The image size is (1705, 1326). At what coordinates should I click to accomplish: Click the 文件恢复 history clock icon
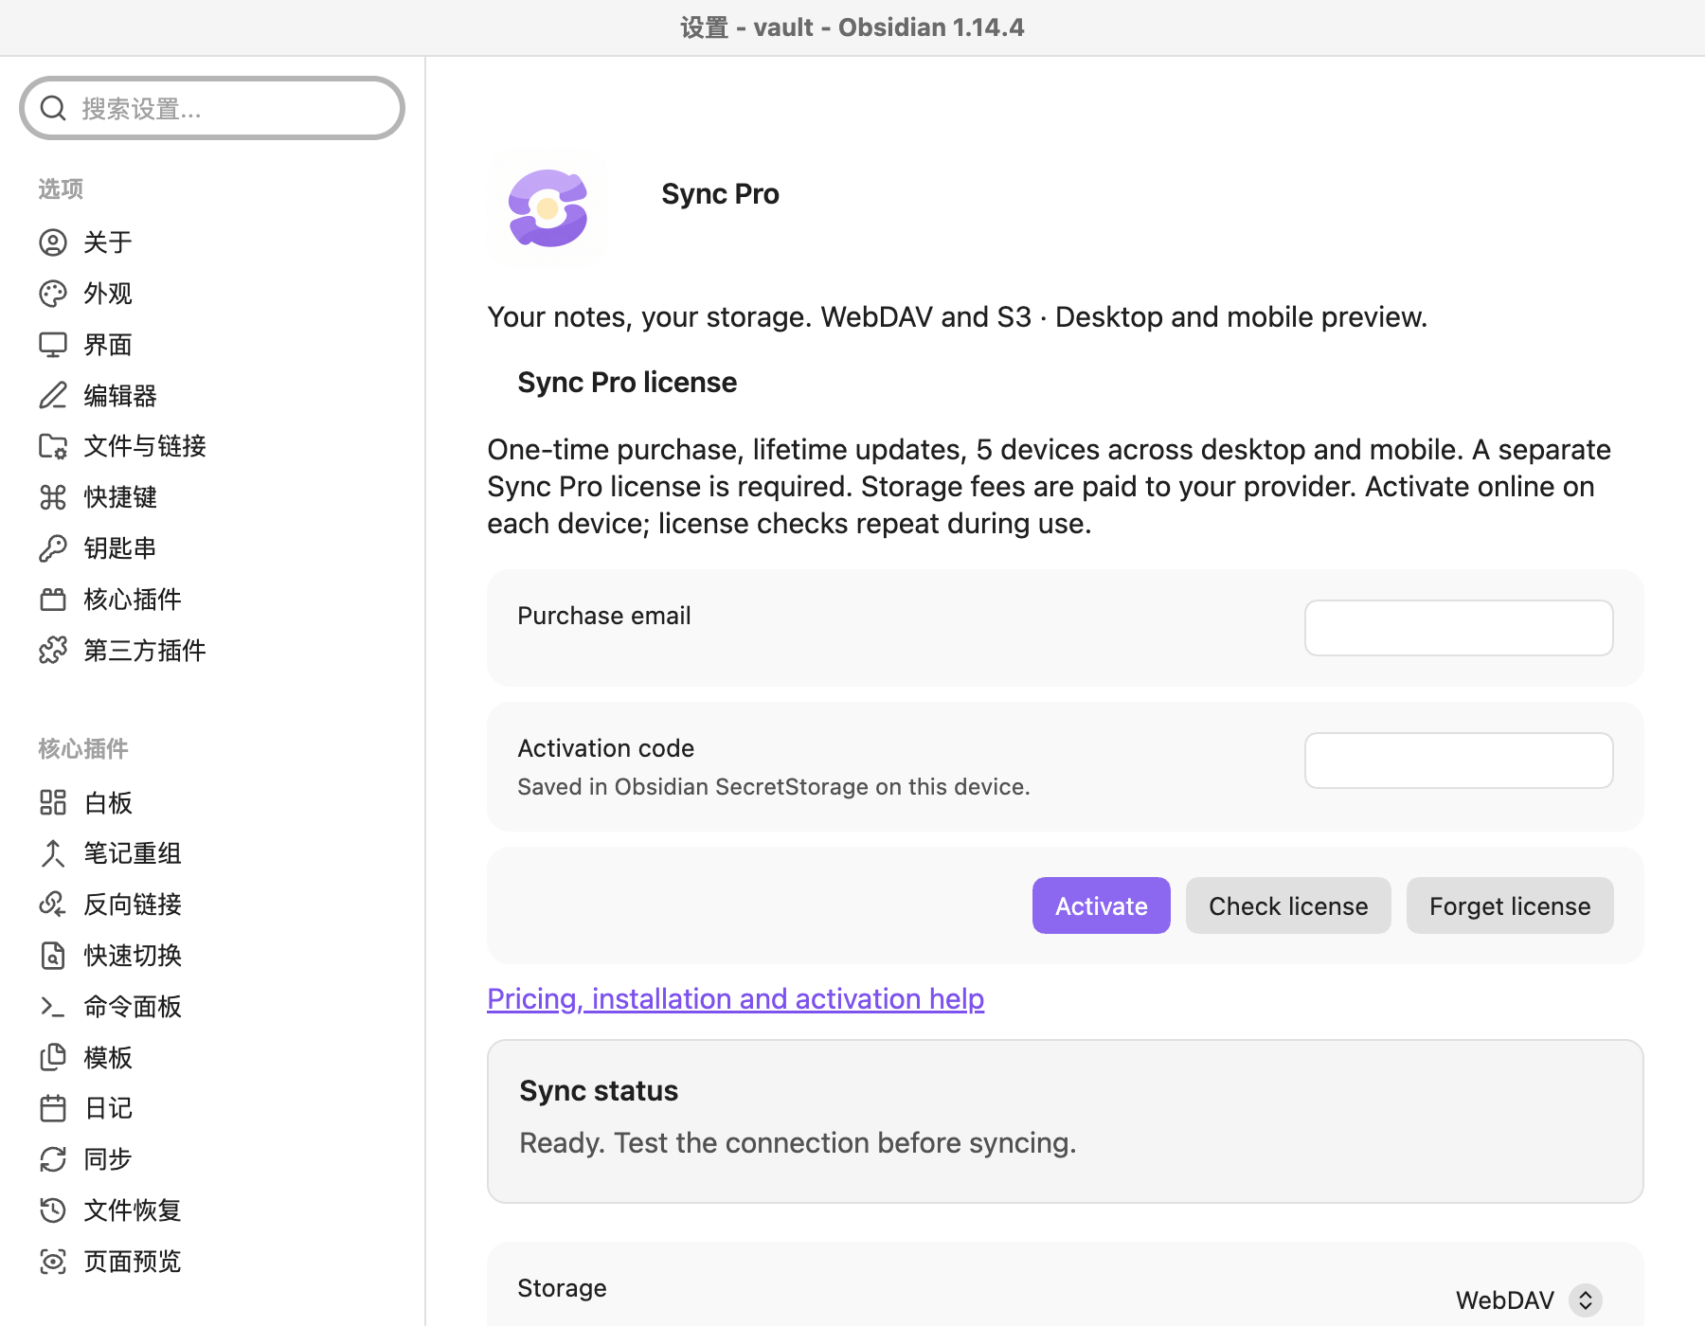(53, 1210)
